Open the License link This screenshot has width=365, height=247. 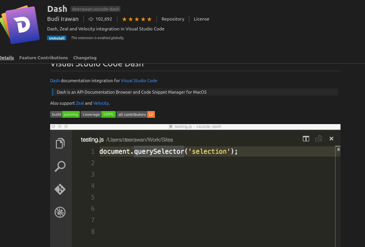point(201,19)
